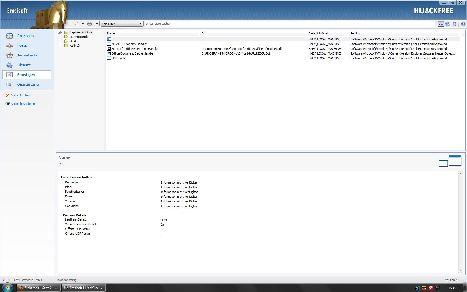Image resolution: width=467 pixels, height=292 pixels.
Task: Click icon of Office Document Cache Handler row
Action: (109, 53)
